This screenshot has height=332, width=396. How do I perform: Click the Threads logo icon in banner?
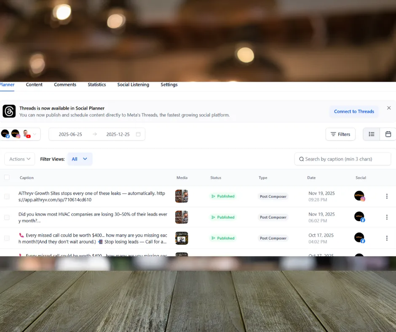coord(9,111)
